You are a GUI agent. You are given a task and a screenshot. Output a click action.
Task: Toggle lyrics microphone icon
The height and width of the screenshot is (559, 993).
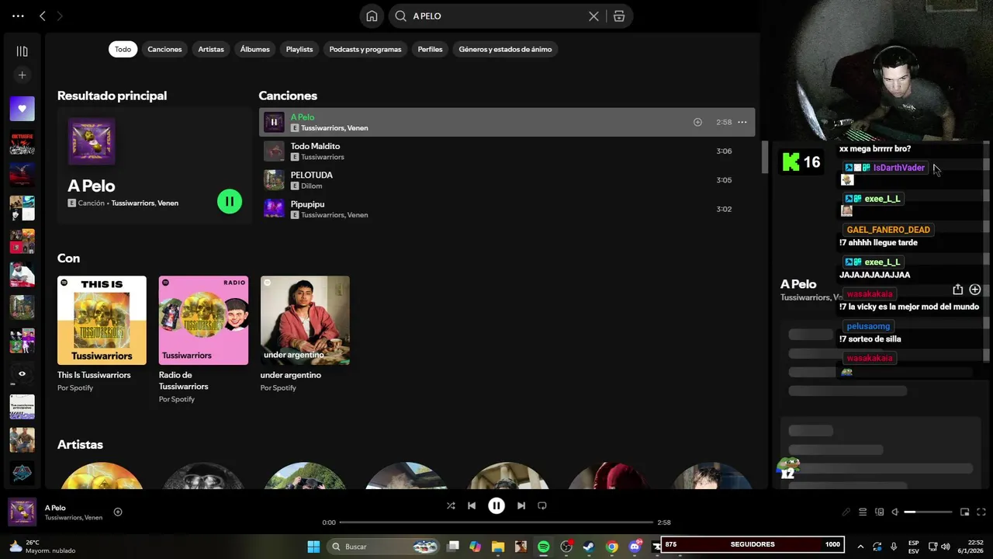(x=846, y=512)
